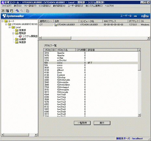Click the blue network tree toolbar icon
Viewport: 151px width, 141px height.
coord(17,11)
